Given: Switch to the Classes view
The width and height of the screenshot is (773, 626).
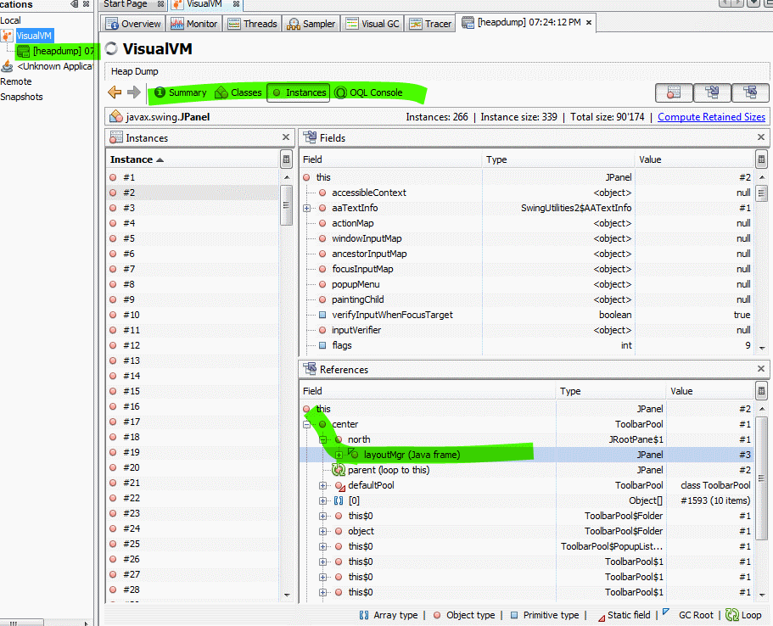Looking at the screenshot, I should pos(238,92).
